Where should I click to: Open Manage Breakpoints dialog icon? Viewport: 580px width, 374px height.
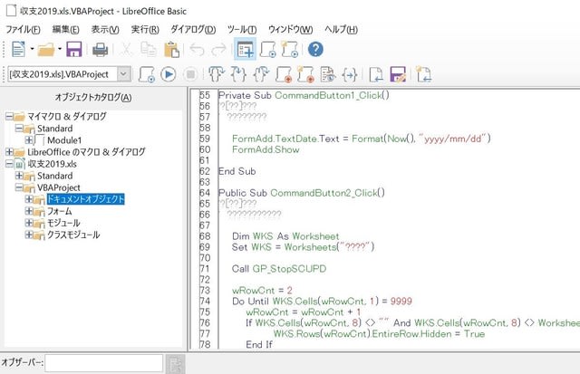tap(305, 74)
